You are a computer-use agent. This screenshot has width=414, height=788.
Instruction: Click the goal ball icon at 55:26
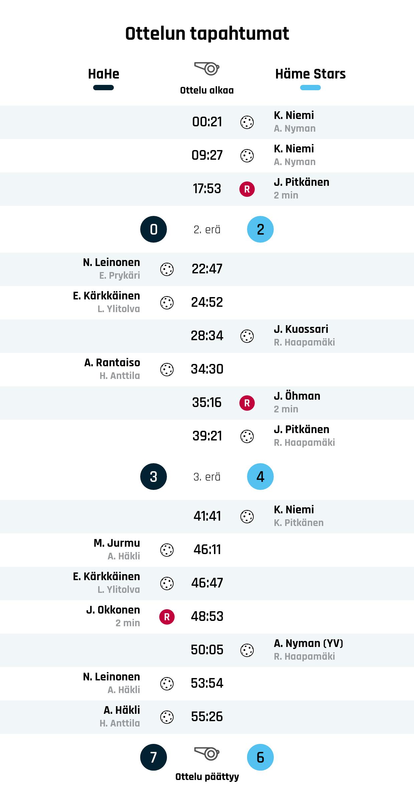(x=167, y=717)
